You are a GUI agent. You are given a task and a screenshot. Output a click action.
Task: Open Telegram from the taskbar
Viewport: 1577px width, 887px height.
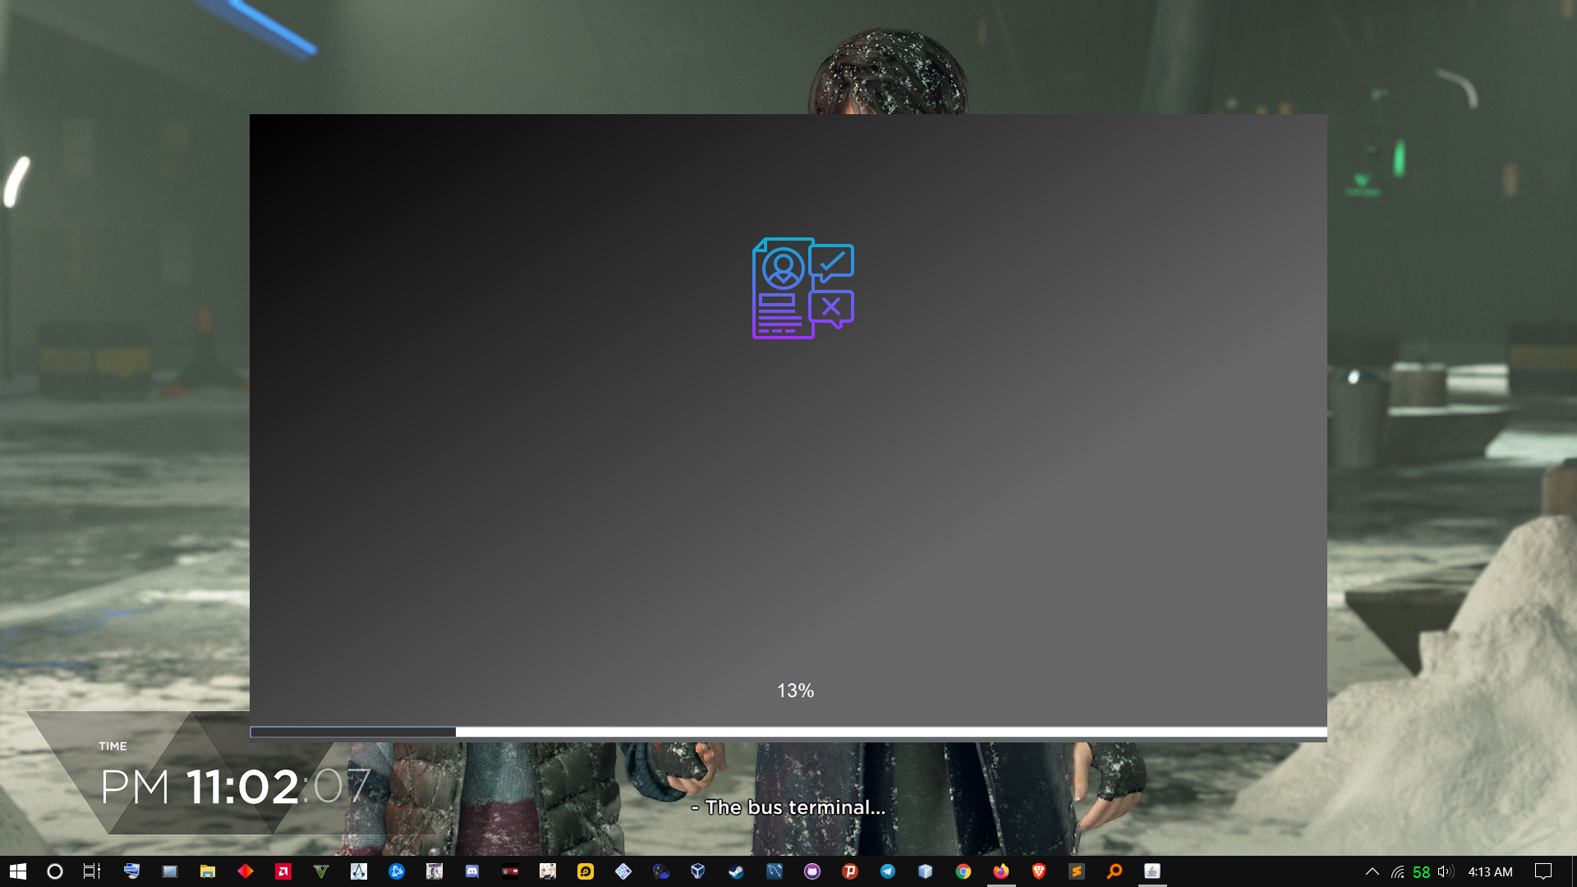[888, 871]
